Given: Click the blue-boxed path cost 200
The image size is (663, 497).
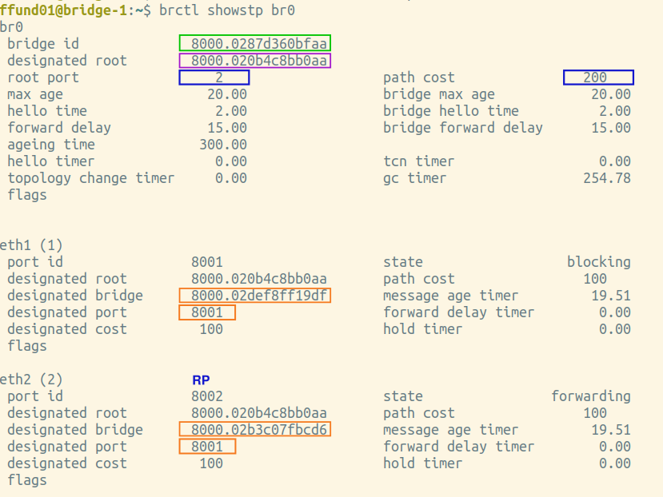Looking at the screenshot, I should 598,78.
